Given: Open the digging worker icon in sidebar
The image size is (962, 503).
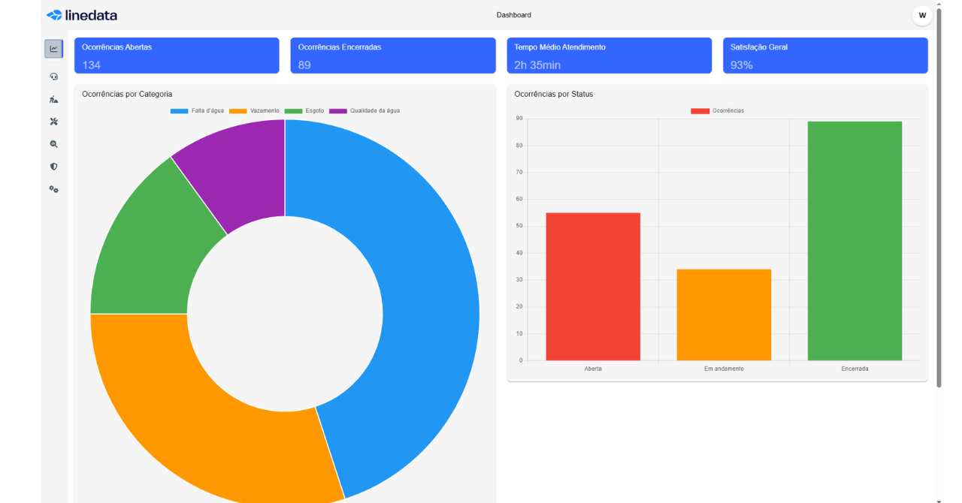Looking at the screenshot, I should [53, 99].
